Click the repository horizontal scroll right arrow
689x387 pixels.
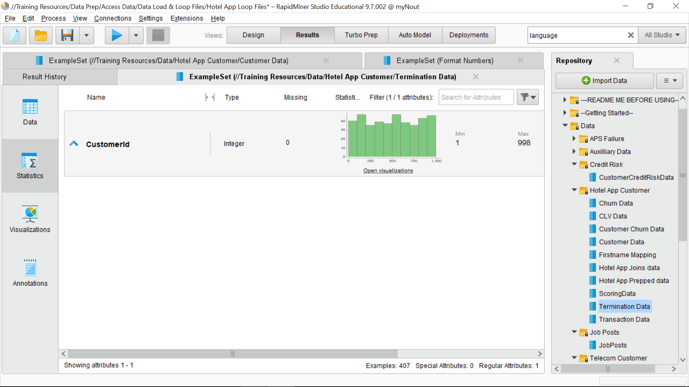(674, 369)
